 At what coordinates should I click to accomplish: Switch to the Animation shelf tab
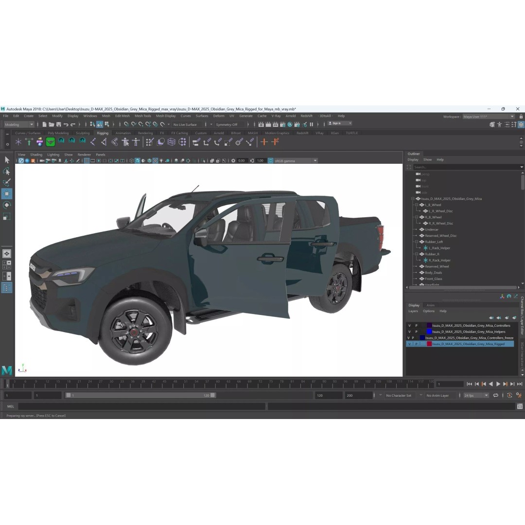click(123, 133)
